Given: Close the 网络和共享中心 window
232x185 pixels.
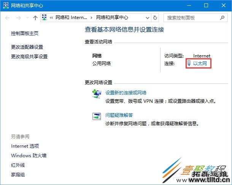Looking at the screenshot, I should [223, 5].
